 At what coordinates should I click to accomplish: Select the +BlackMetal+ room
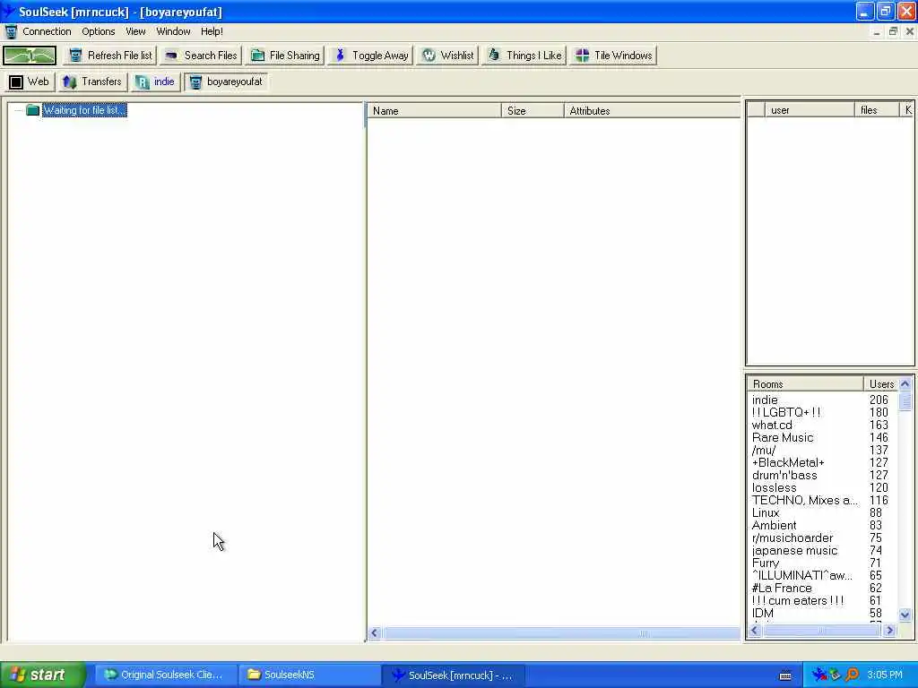[x=821, y=463]
